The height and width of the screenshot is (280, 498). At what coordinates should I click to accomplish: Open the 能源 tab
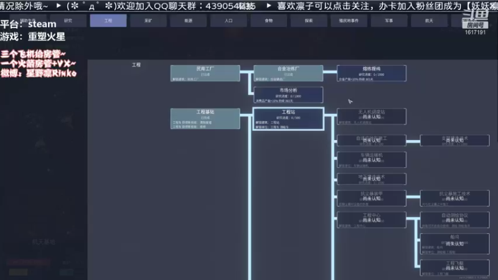click(x=189, y=21)
